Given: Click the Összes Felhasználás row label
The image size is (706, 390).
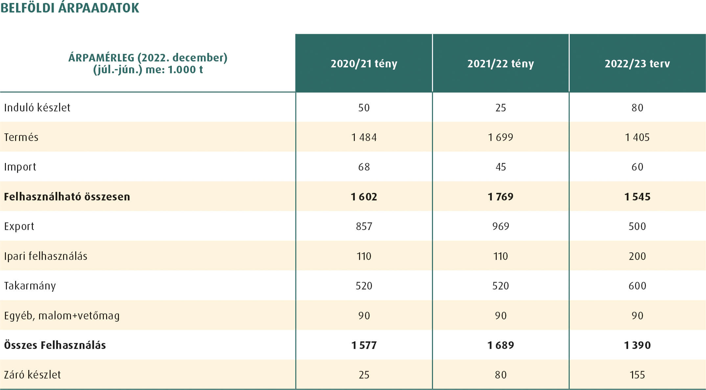Looking at the screenshot, I should coord(55,345).
